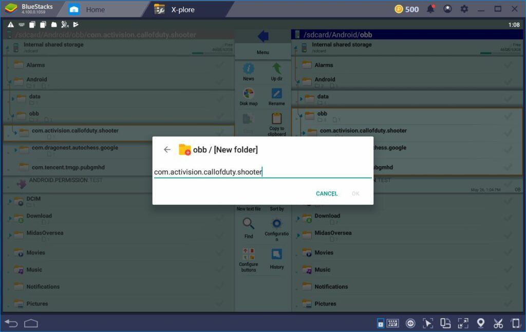Click the News icon in the menu

point(248,69)
